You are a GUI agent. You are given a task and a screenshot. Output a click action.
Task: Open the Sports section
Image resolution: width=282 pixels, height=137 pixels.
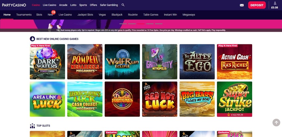coord(83,5)
